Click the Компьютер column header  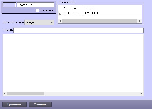point(71,8)
